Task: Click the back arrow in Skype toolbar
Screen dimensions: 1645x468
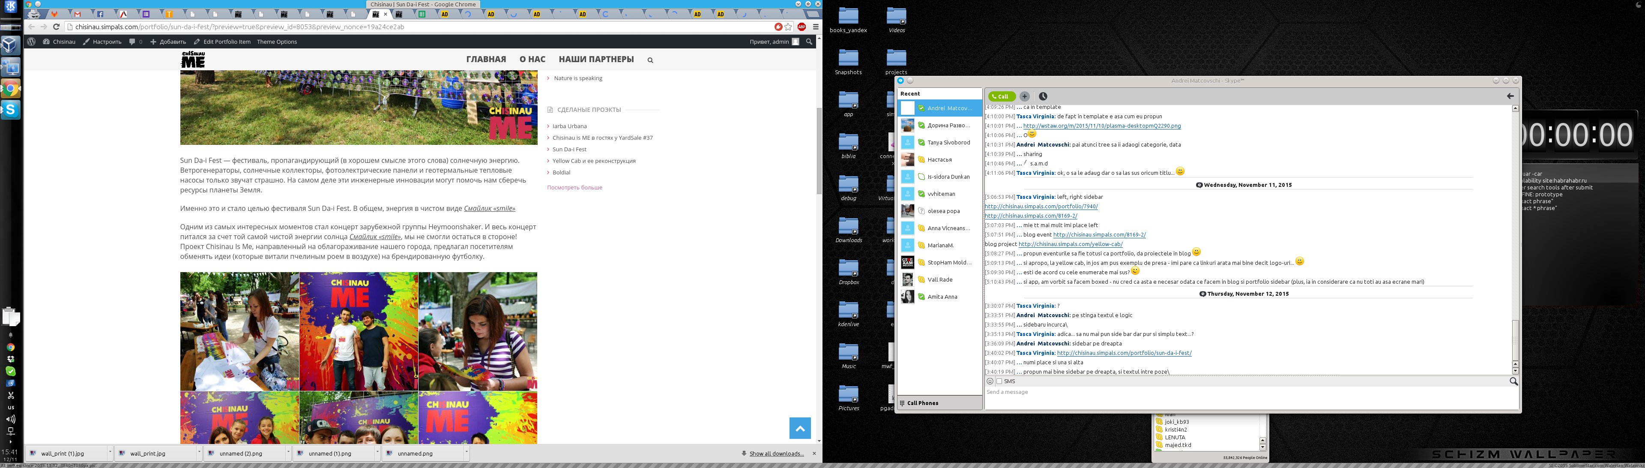Action: click(1510, 96)
